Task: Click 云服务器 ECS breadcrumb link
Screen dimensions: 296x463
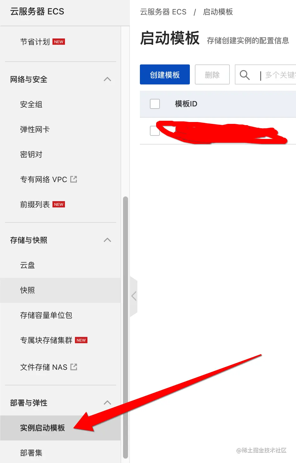Action: [163, 12]
